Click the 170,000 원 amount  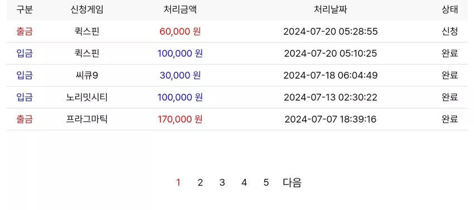coord(180,119)
